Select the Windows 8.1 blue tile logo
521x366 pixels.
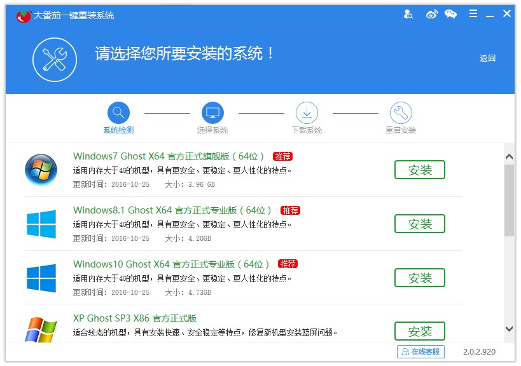click(x=41, y=223)
